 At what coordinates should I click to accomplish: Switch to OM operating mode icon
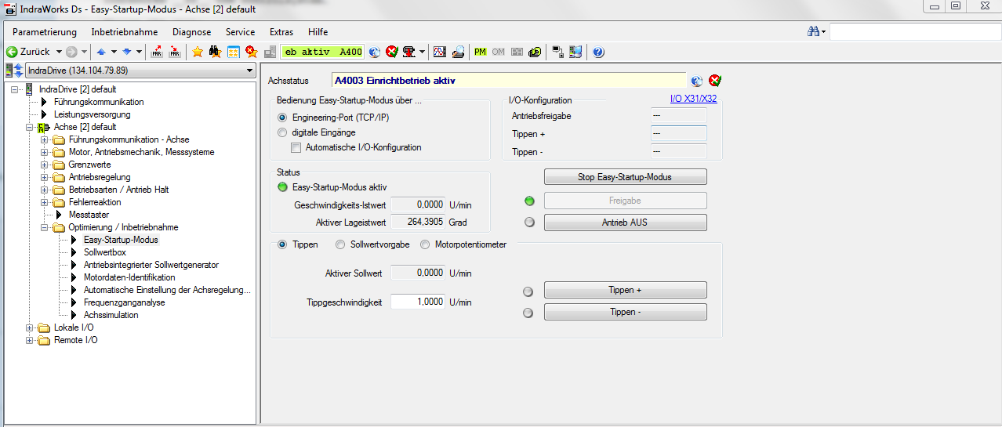click(499, 52)
